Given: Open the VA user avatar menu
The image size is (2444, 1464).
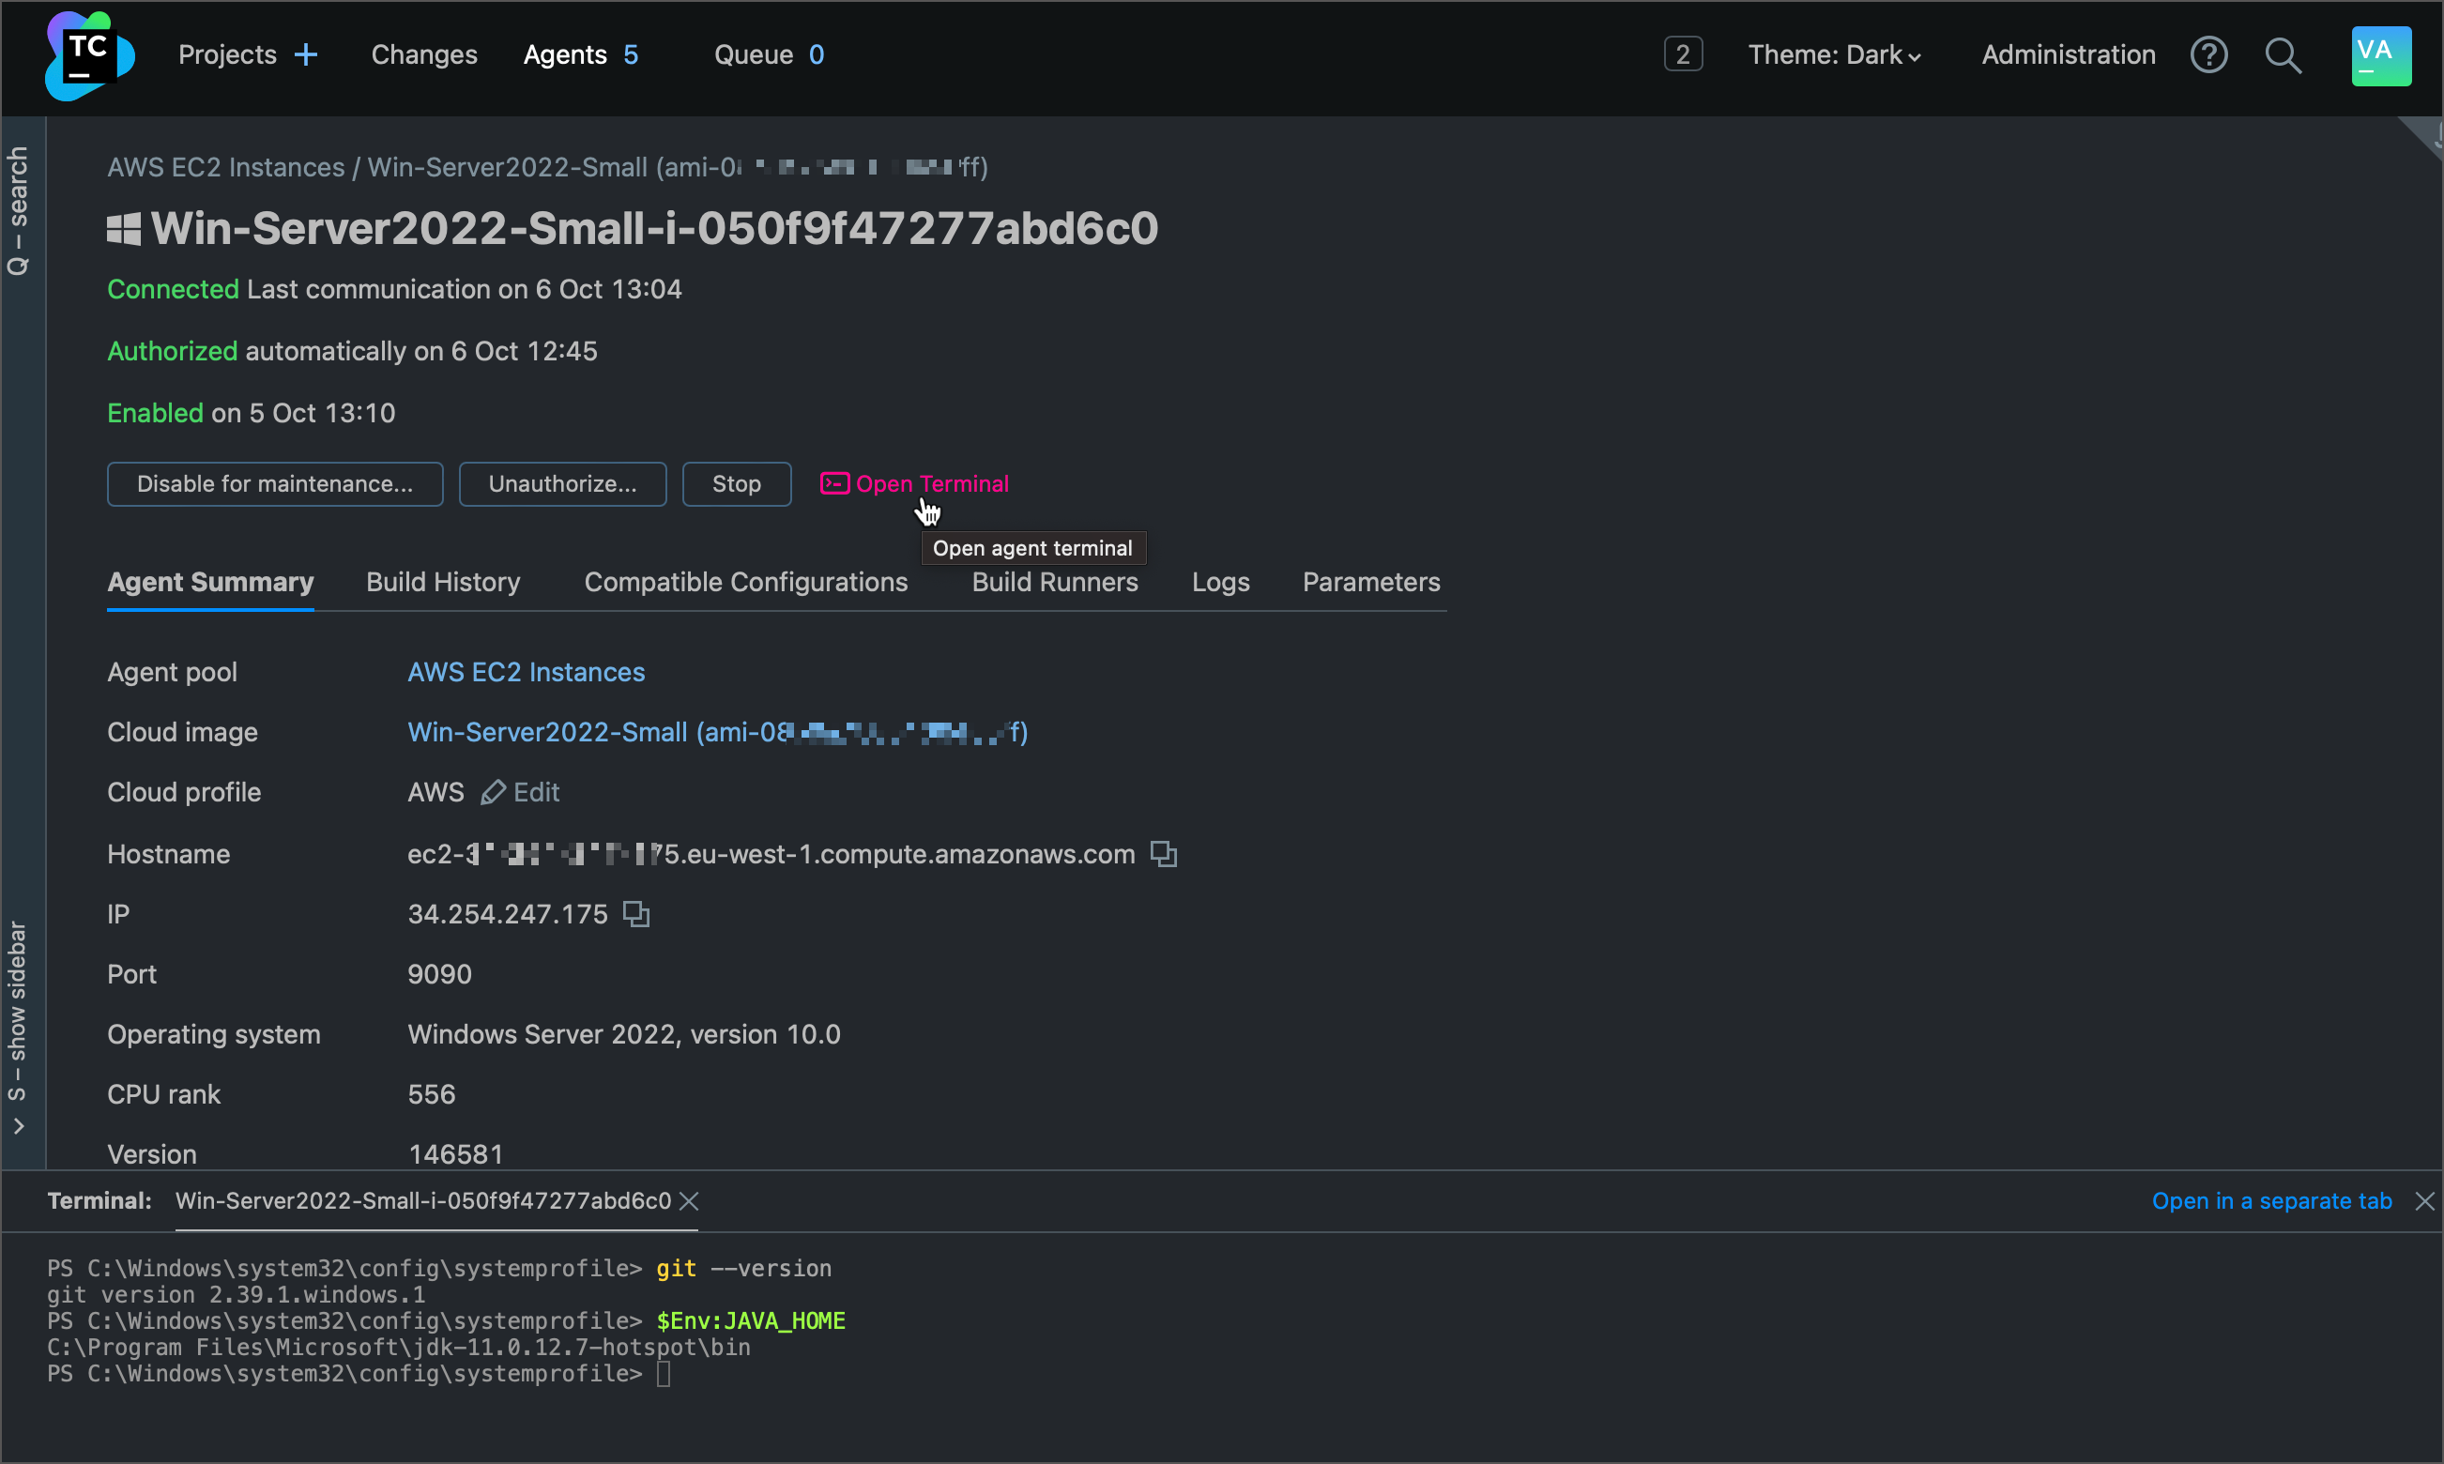Looking at the screenshot, I should pos(2379,55).
